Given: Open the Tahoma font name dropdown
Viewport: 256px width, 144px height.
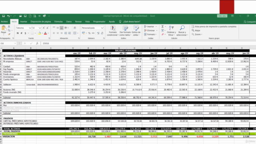Looking at the screenshot, I should [30, 28].
